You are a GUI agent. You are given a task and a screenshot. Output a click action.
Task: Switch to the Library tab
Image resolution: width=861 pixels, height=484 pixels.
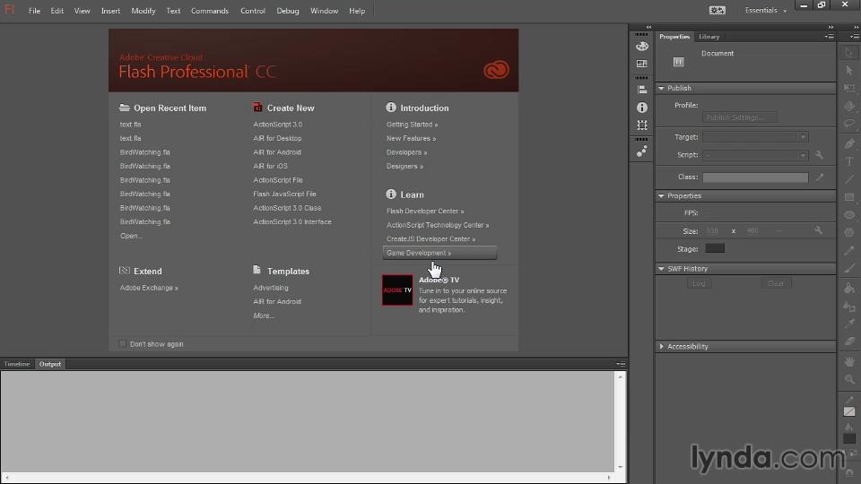click(x=709, y=37)
